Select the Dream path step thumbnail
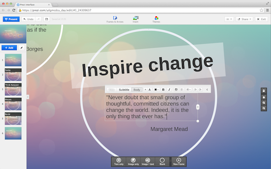This screenshot has width=271, height=169. click(x=13, y=104)
